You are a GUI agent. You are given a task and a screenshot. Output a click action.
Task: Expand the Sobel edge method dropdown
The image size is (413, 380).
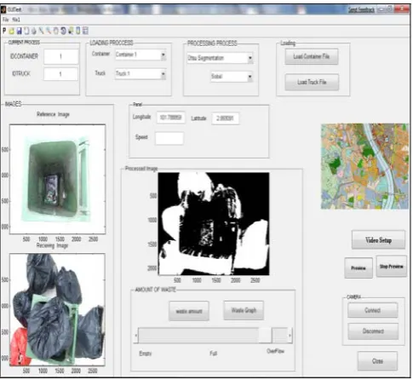coord(232,77)
